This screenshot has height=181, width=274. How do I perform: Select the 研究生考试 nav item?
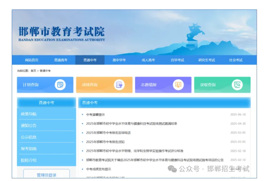click(206, 60)
